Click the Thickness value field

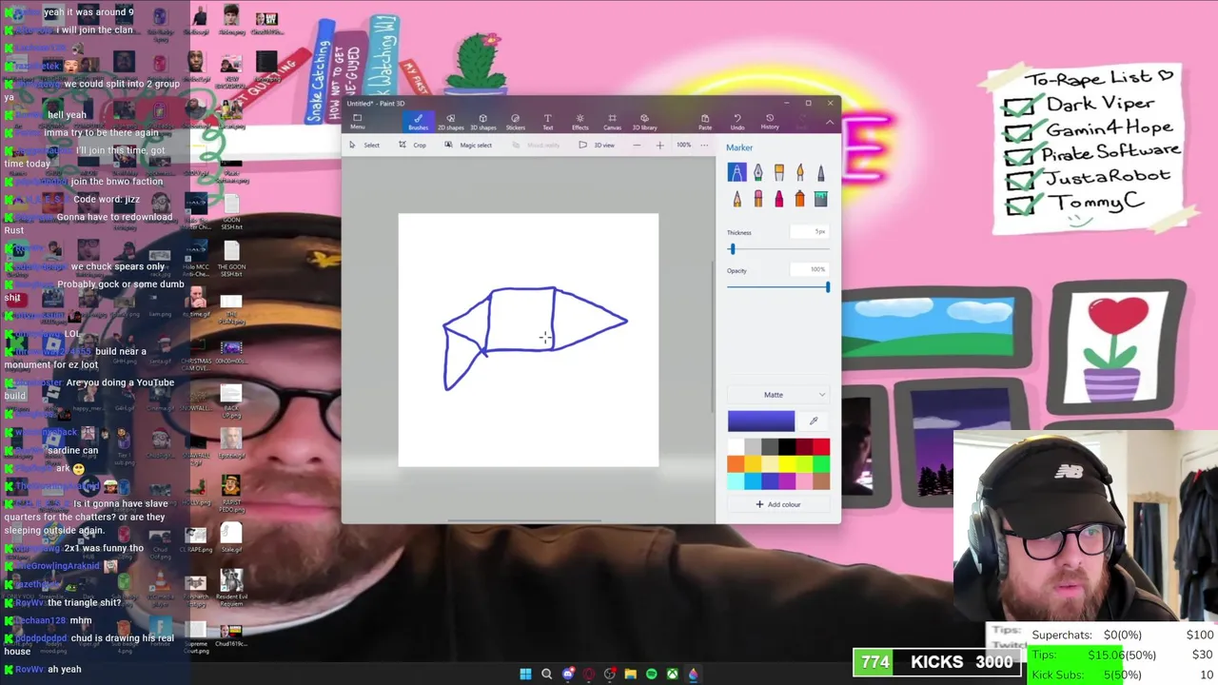809,232
